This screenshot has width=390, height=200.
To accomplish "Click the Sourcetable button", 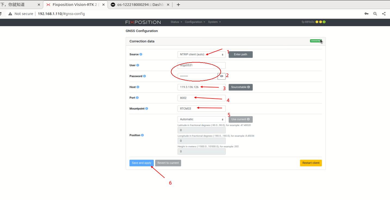I will [x=241, y=87].
